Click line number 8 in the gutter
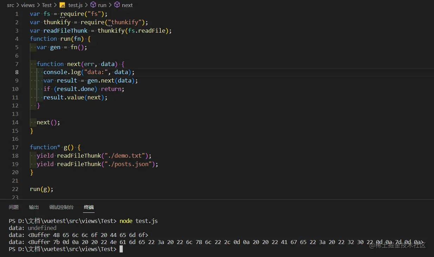Image resolution: width=434 pixels, height=257 pixels. 17,72
